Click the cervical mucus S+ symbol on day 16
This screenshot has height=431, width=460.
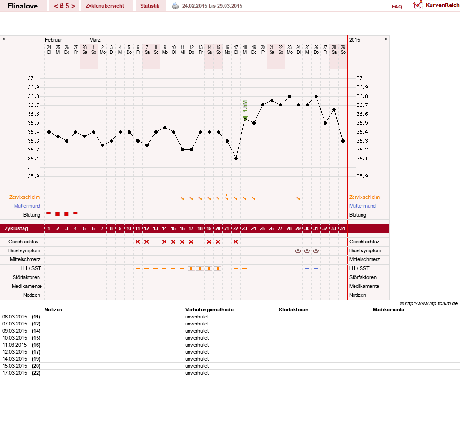(182, 197)
